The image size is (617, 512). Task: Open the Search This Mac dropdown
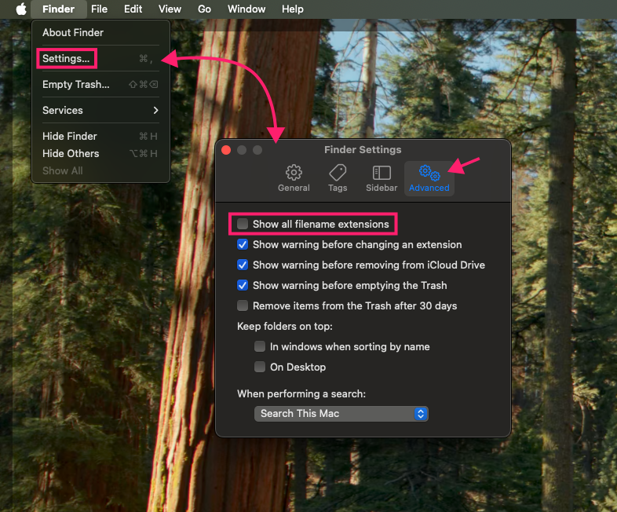pyautogui.click(x=341, y=414)
